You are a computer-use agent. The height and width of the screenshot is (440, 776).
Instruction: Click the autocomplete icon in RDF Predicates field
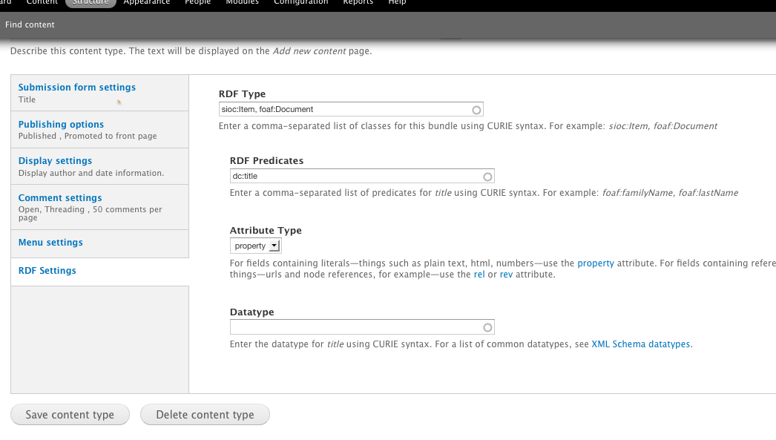[487, 176]
